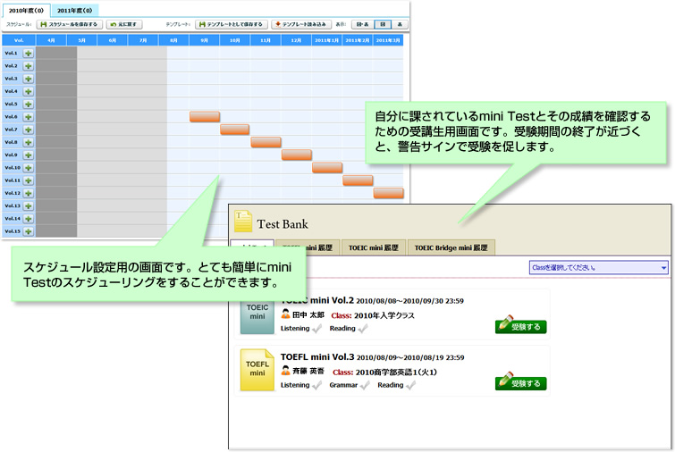Add a schedule entry for Vol.14
Viewport: 675px width, 452px height.
tap(29, 219)
